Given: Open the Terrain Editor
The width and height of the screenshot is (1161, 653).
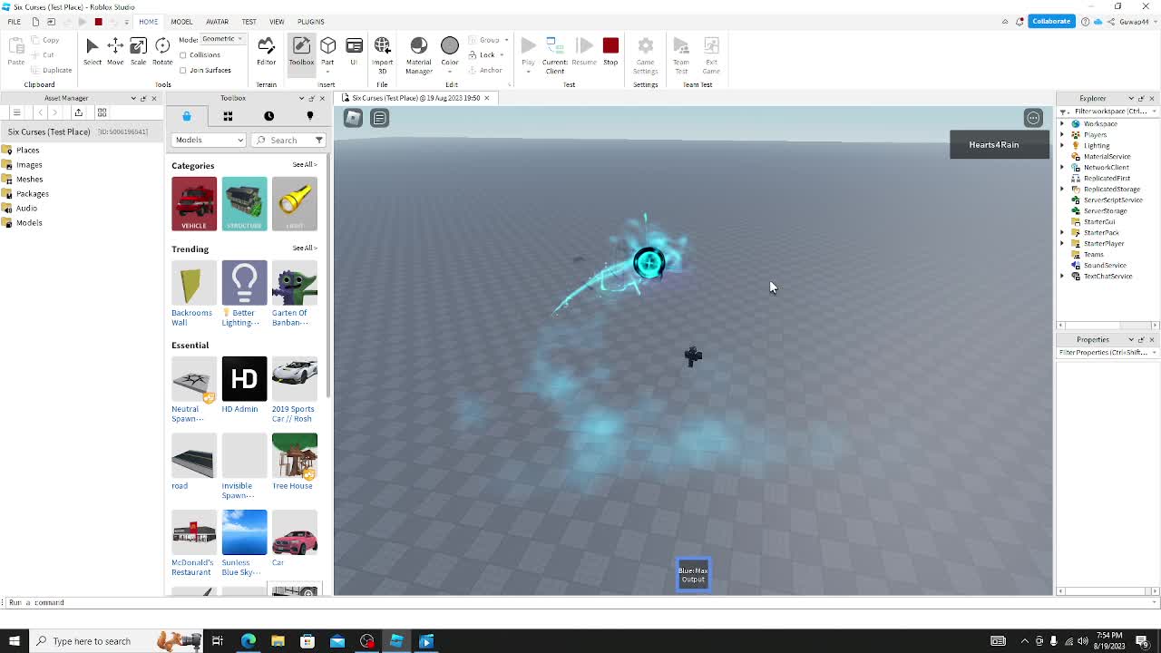Looking at the screenshot, I should 266,52.
